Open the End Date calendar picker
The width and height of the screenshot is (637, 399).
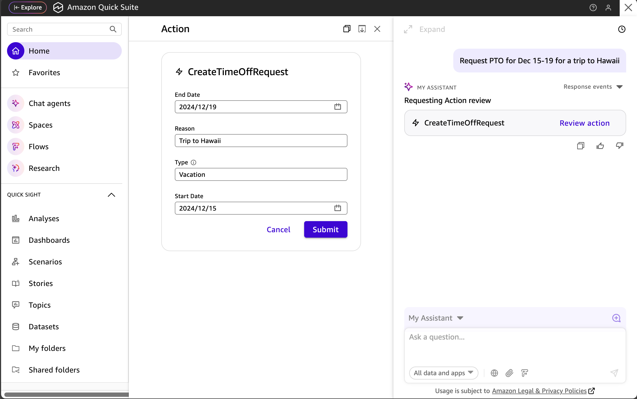coord(337,107)
